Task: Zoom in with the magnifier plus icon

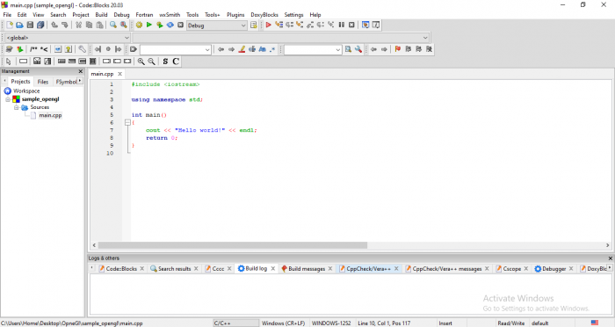Action: 141,62
